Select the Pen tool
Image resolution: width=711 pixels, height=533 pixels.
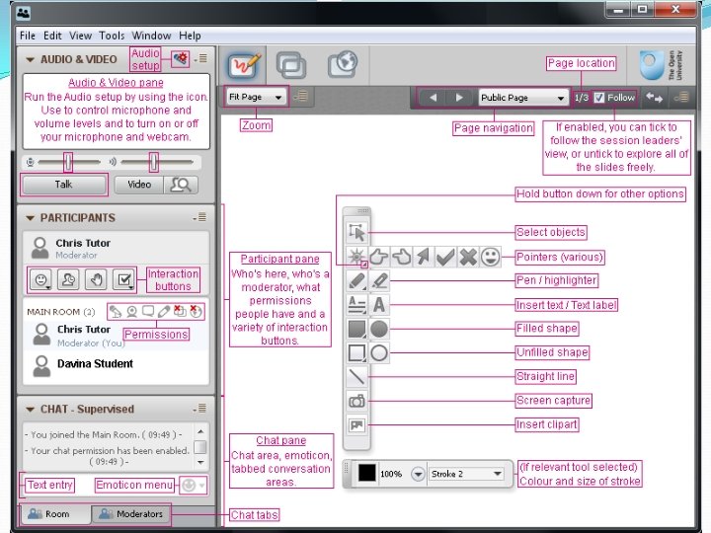click(356, 281)
